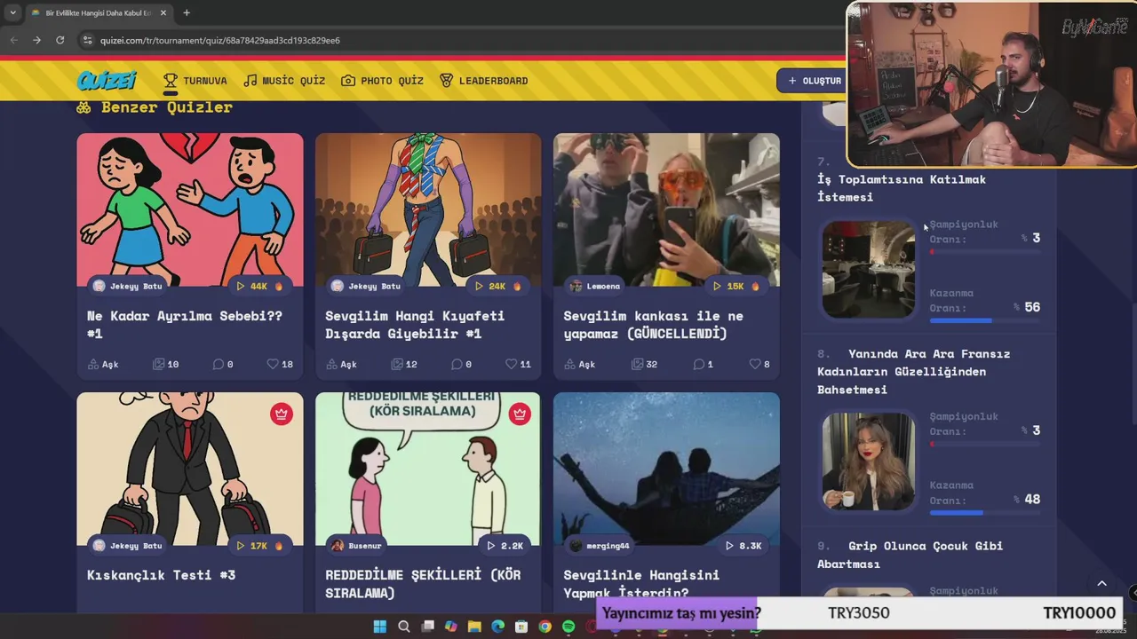Open the Music Quiz section

[x=284, y=81]
